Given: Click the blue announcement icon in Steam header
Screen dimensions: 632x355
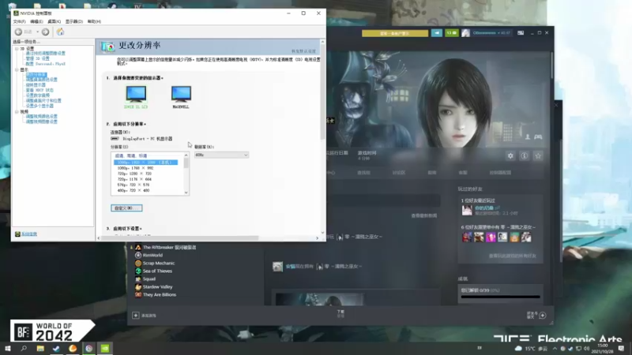Looking at the screenshot, I should click(437, 33).
